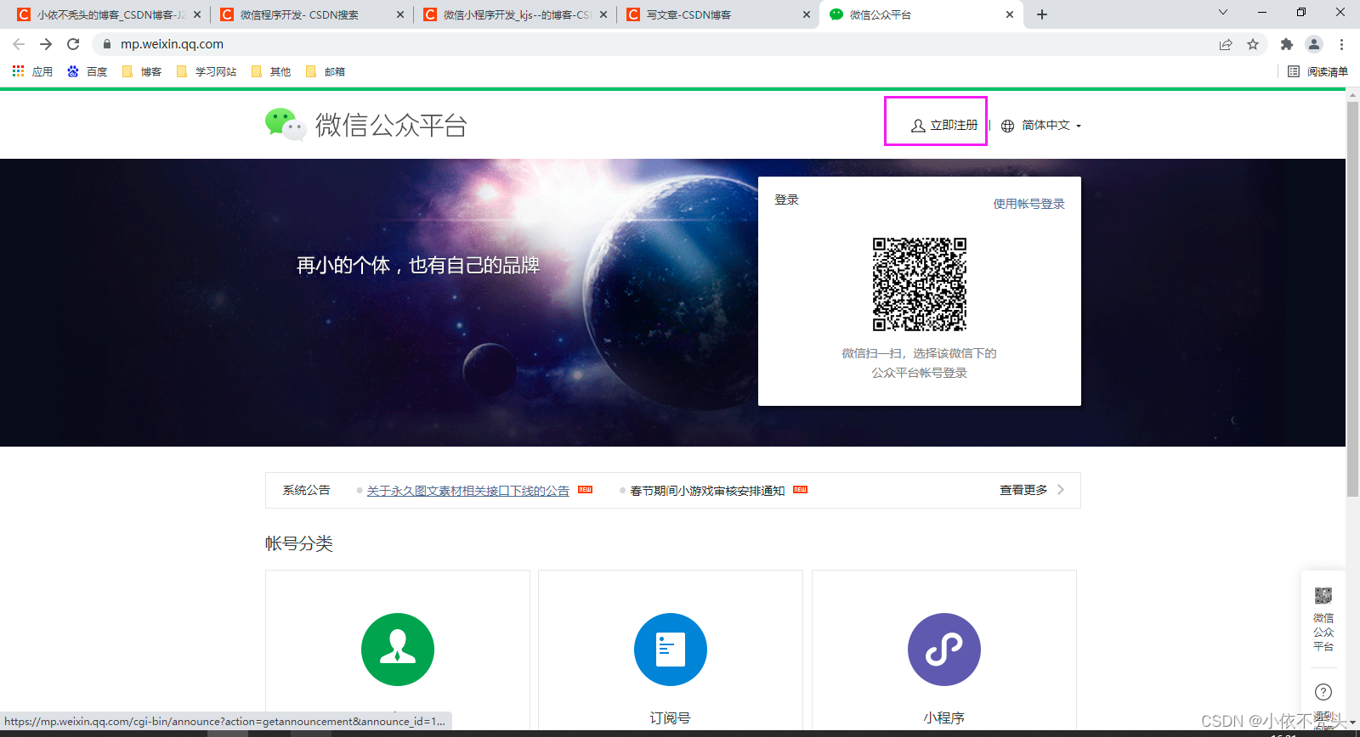The width and height of the screenshot is (1360, 737).
Task: Close the 写文章-CSDN博客 tab
Action: [807, 14]
